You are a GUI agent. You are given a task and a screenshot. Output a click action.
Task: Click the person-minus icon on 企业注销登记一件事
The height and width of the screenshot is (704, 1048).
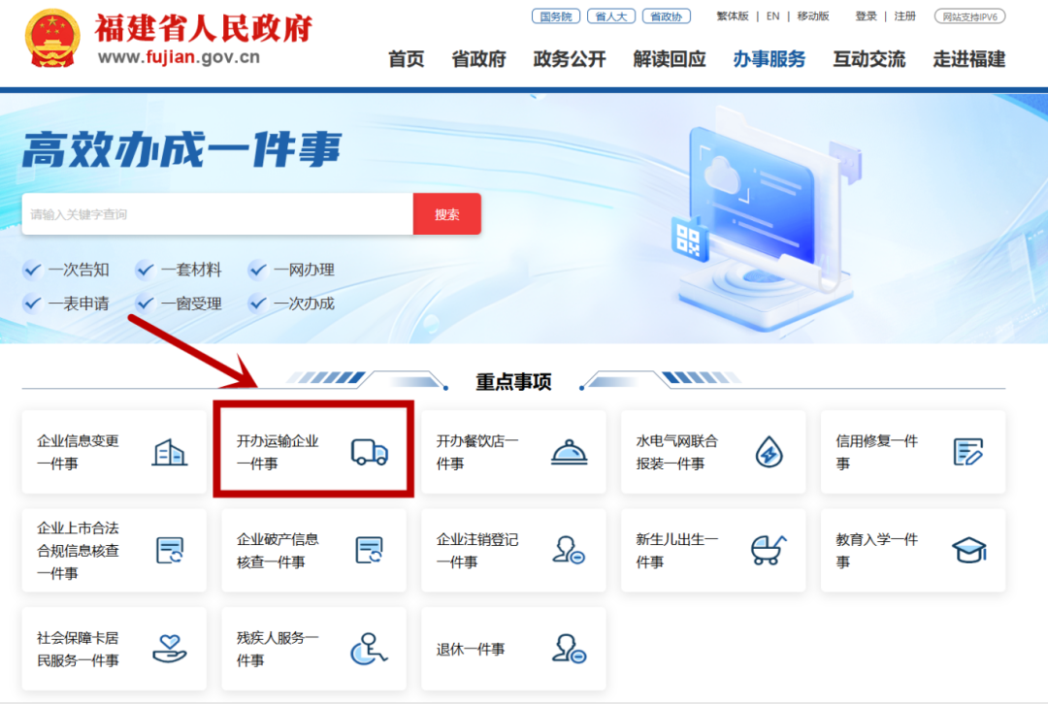[x=568, y=549]
